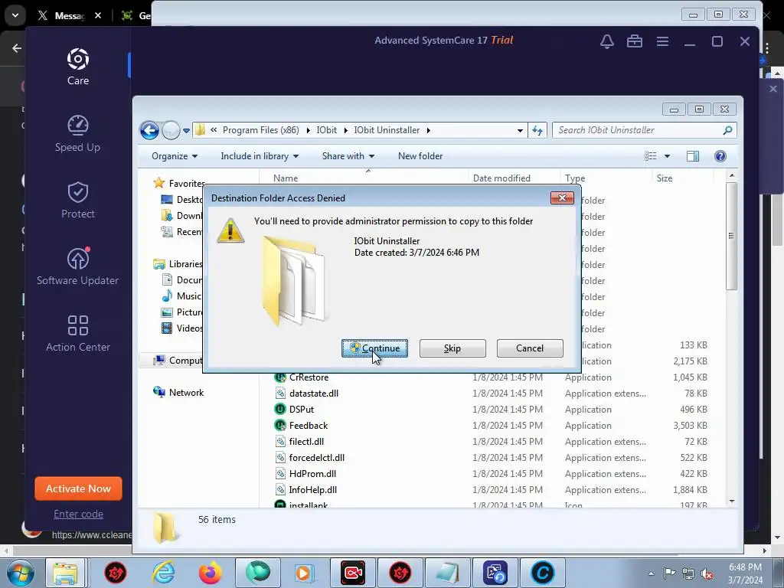The height and width of the screenshot is (588, 784).
Task: Refresh the Explorer folder view
Action: point(537,130)
